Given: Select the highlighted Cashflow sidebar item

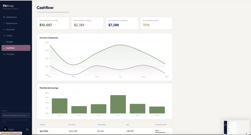Looking at the screenshot, I should pos(16,48).
